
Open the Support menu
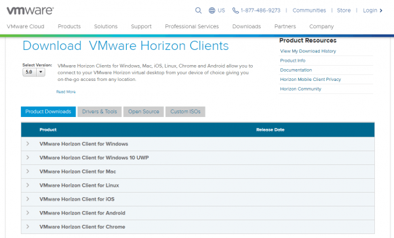[141, 26]
